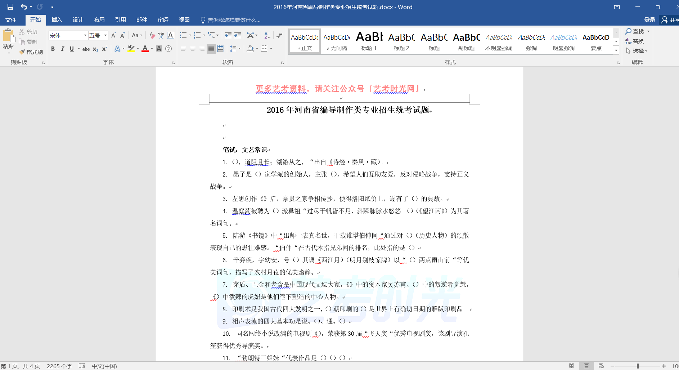The width and height of the screenshot is (679, 370).
Task: Open the 视图 (View) tab
Action: 184,20
